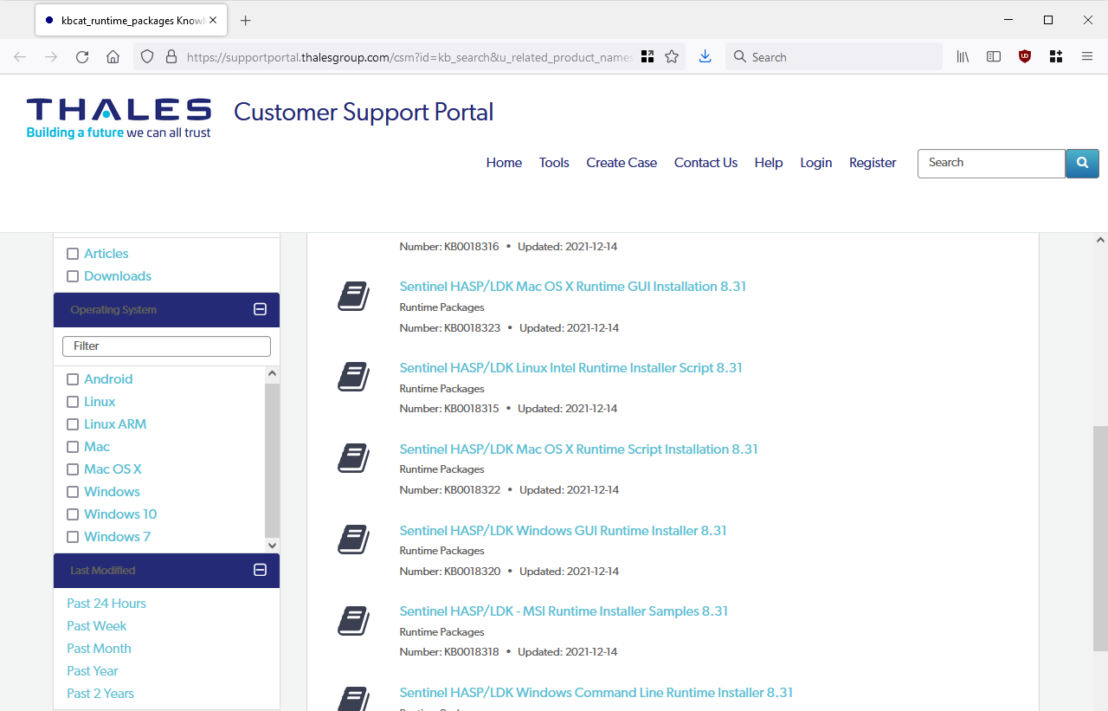Click the Operating System Filter text field
This screenshot has height=711, width=1108.
pos(166,346)
